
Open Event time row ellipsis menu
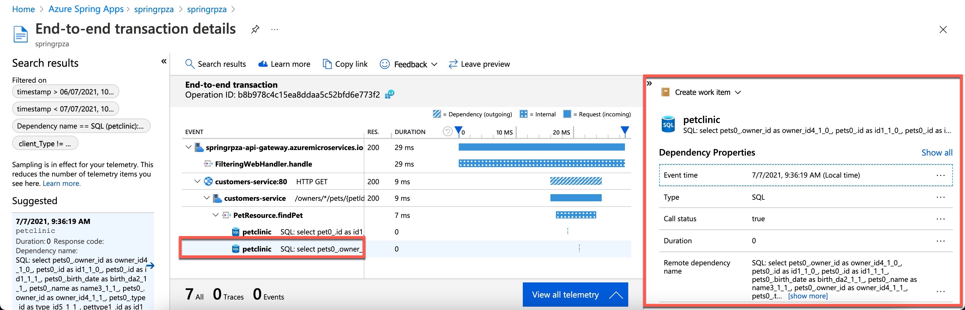point(940,175)
